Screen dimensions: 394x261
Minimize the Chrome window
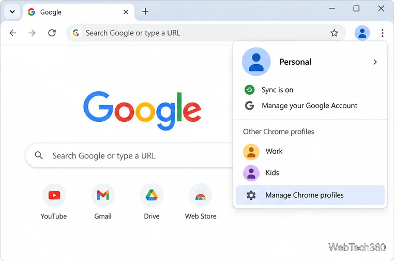[x=331, y=8]
